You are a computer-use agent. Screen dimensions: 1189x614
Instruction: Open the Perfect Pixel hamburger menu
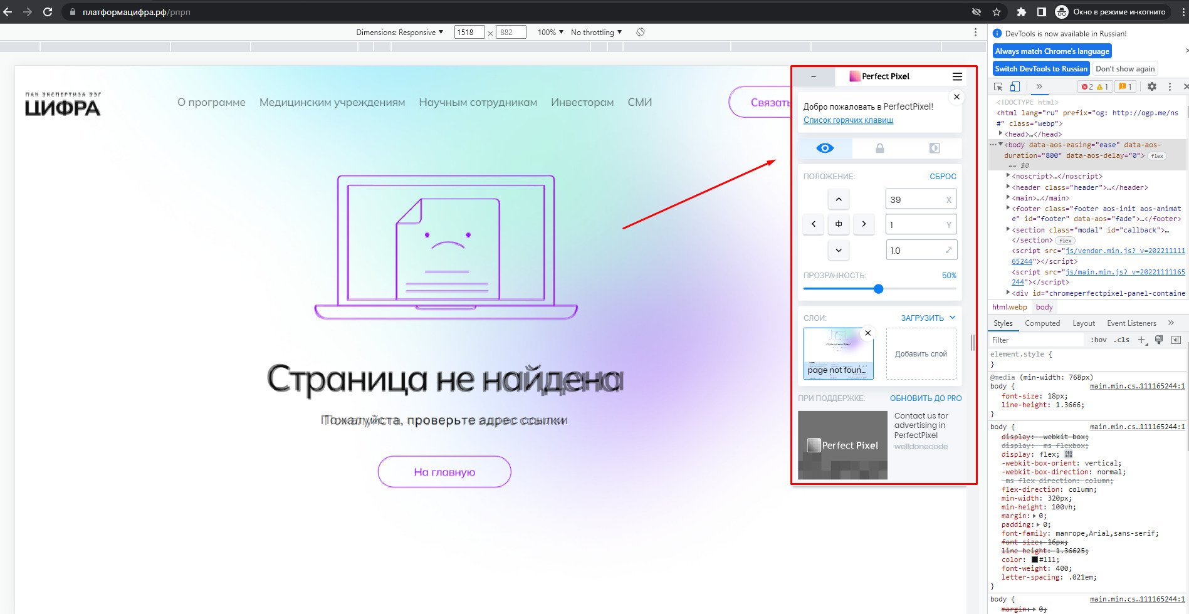point(957,76)
